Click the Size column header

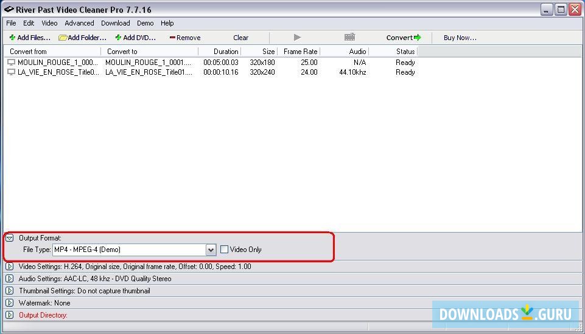point(259,52)
